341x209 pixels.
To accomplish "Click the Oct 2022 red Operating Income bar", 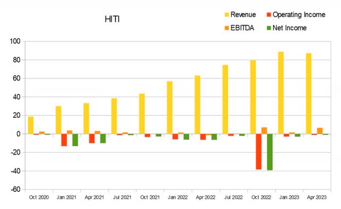I will (258, 152).
